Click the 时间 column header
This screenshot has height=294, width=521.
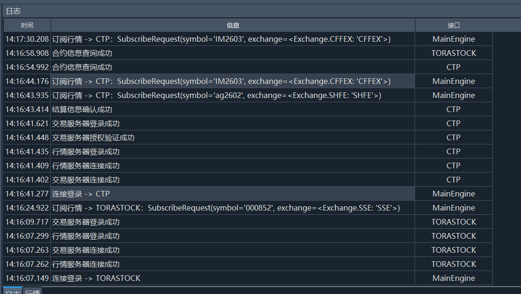click(27, 25)
